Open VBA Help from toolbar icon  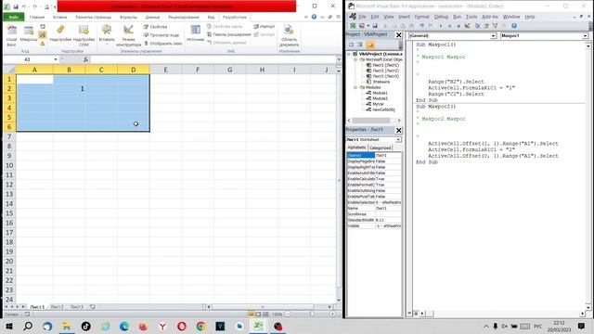point(514,26)
